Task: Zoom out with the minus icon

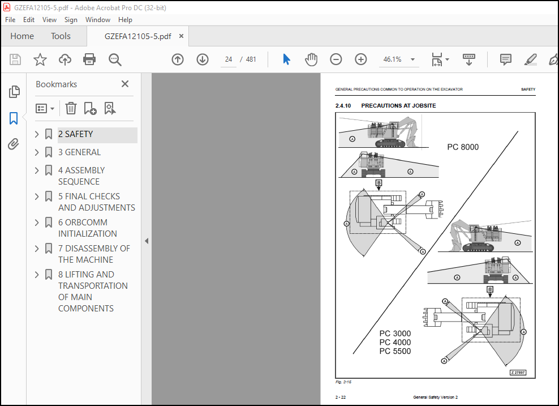Action: [336, 59]
